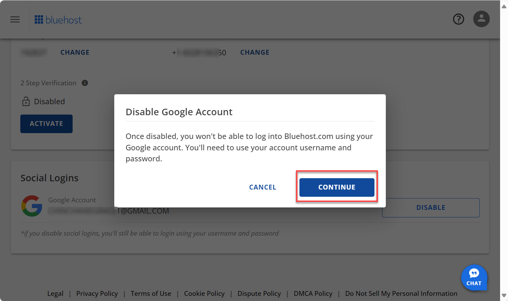Click the Activate 2 Step Verification button

46,123
